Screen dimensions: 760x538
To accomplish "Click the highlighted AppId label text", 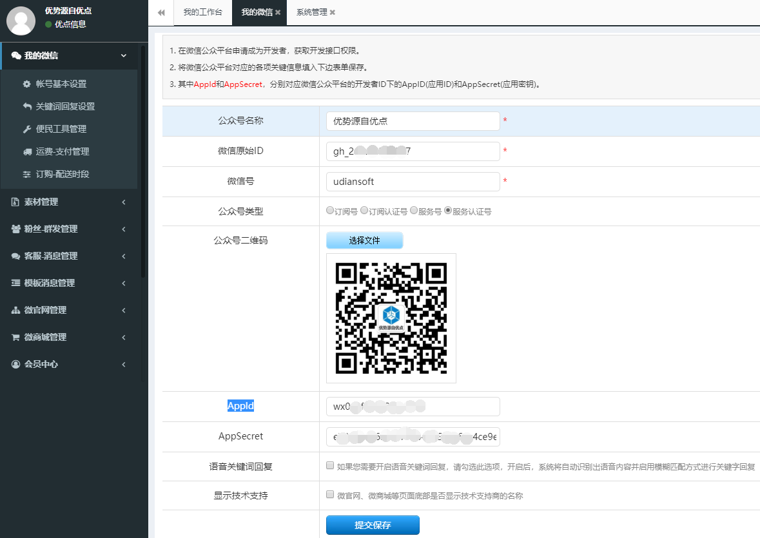I will (241, 406).
